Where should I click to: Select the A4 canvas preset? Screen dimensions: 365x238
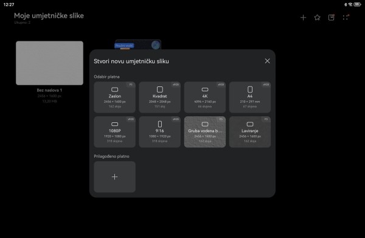pos(250,97)
